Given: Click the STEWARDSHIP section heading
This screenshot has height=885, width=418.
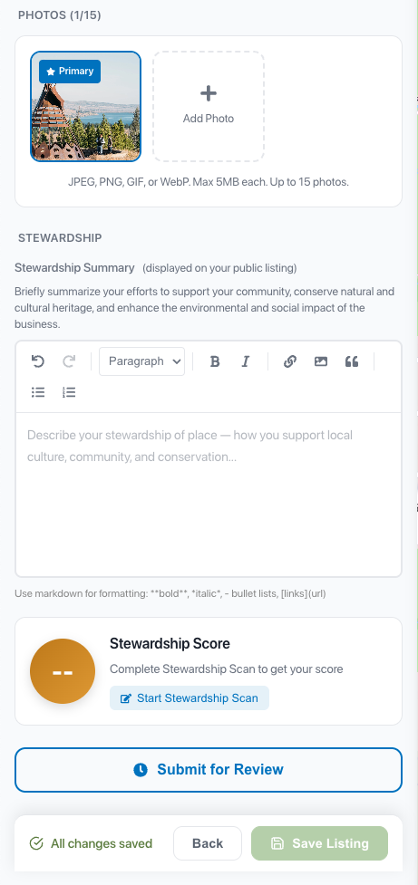Looking at the screenshot, I should tap(60, 238).
